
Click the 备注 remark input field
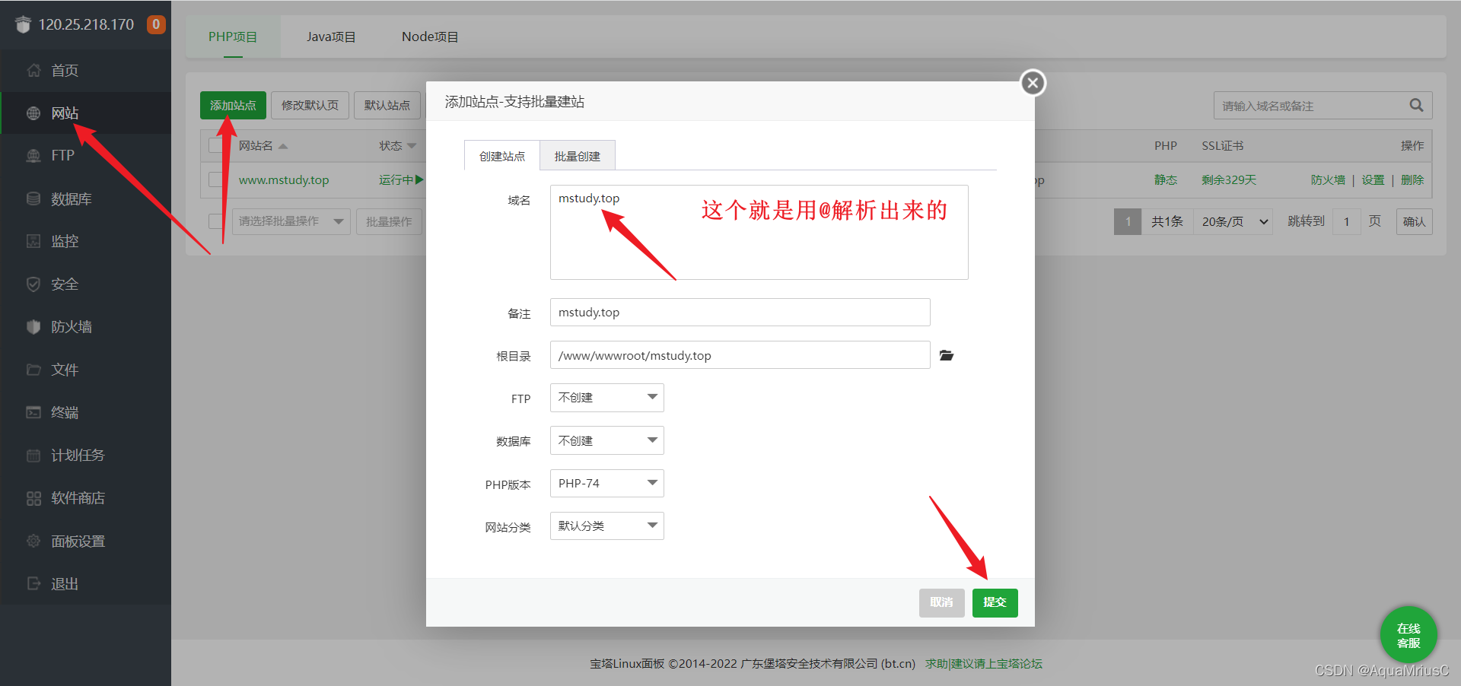coord(740,313)
